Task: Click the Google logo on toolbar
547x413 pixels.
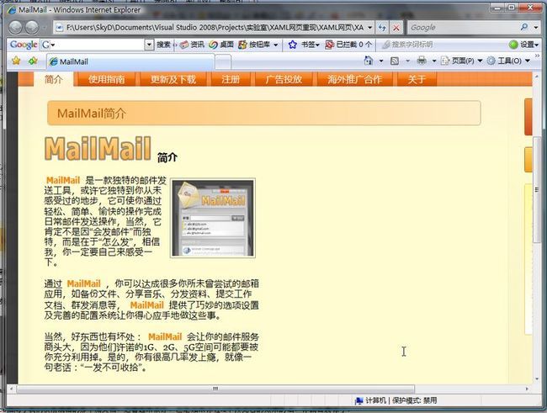Action: pos(24,45)
